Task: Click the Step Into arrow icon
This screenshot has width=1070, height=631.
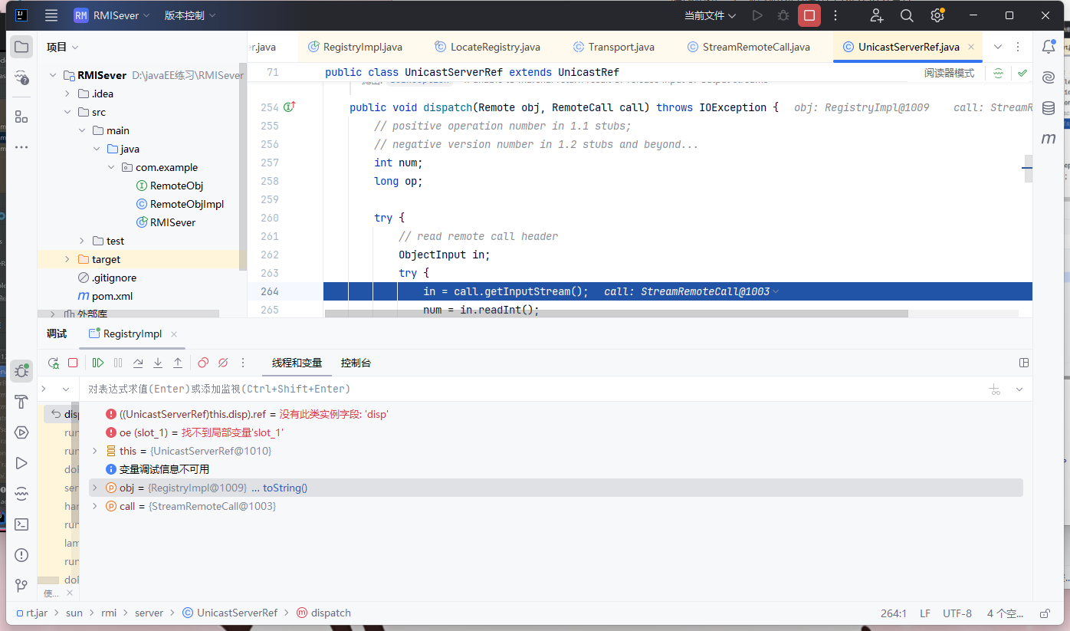Action: (158, 363)
